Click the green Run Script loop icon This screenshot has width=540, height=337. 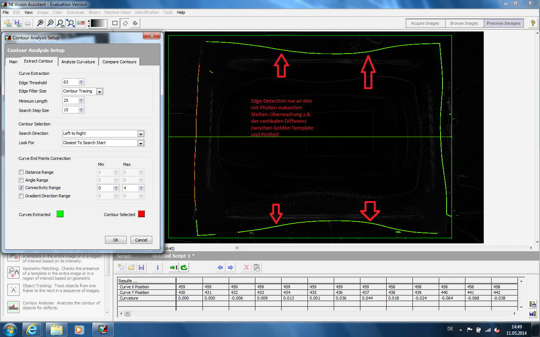click(x=184, y=267)
